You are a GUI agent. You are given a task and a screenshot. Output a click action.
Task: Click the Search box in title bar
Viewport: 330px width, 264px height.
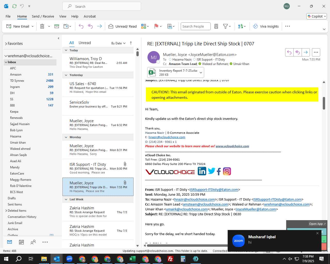coord(102,6)
